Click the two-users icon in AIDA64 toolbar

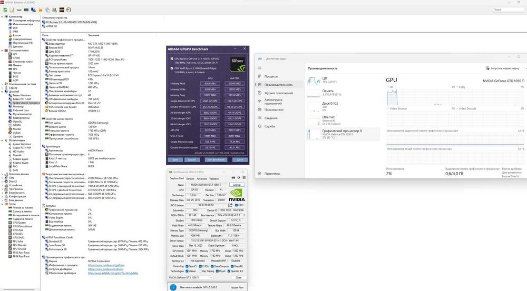click(x=54, y=9)
